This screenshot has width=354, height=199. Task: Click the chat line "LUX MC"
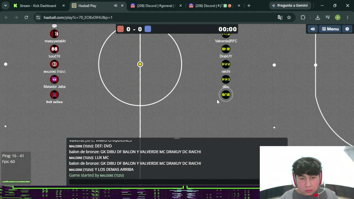tap(89, 158)
